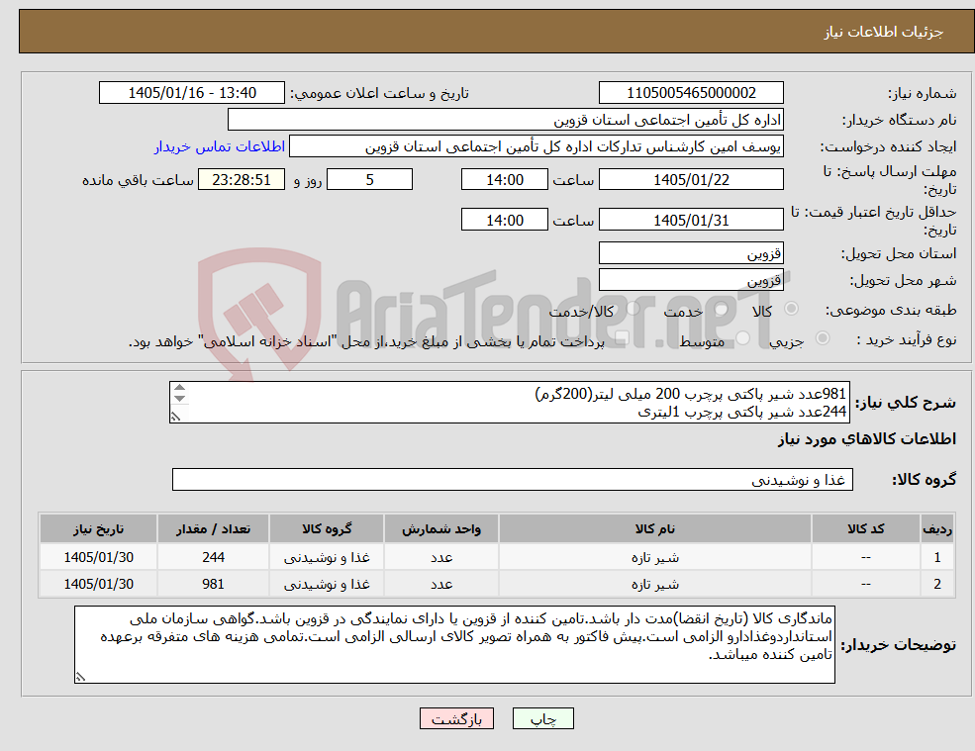Select شیر تازه in row 2
Screen dimensions: 975x751
click(654, 585)
